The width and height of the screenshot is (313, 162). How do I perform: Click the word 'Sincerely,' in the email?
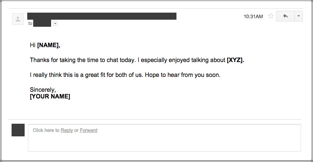coord(43,90)
